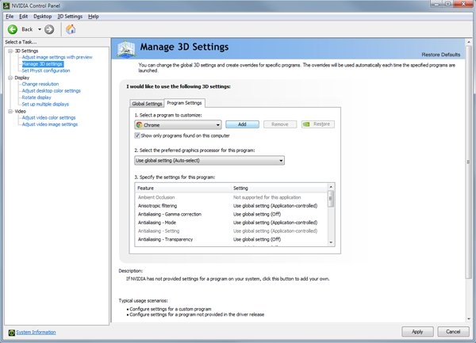
Task: Select 'Antialiasing - Setting' row
Action: coord(232,231)
